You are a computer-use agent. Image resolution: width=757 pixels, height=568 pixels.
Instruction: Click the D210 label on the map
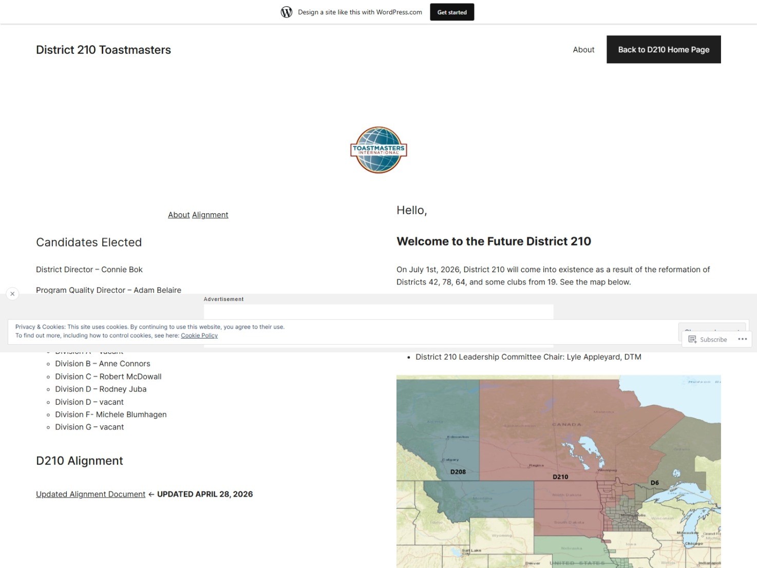click(x=560, y=477)
